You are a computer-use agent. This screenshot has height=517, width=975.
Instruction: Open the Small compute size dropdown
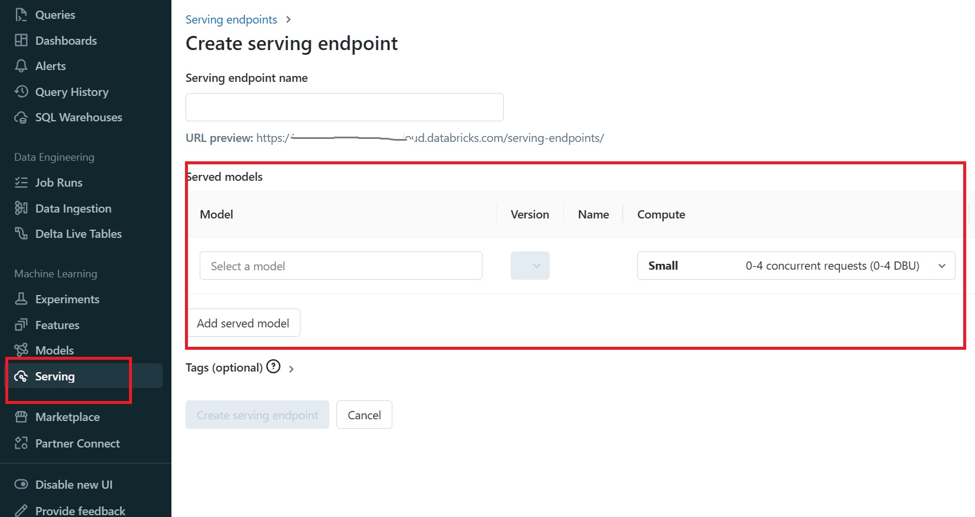796,266
